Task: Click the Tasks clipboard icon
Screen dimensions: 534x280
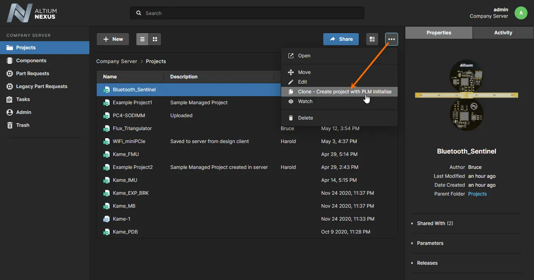Action: tap(10, 99)
